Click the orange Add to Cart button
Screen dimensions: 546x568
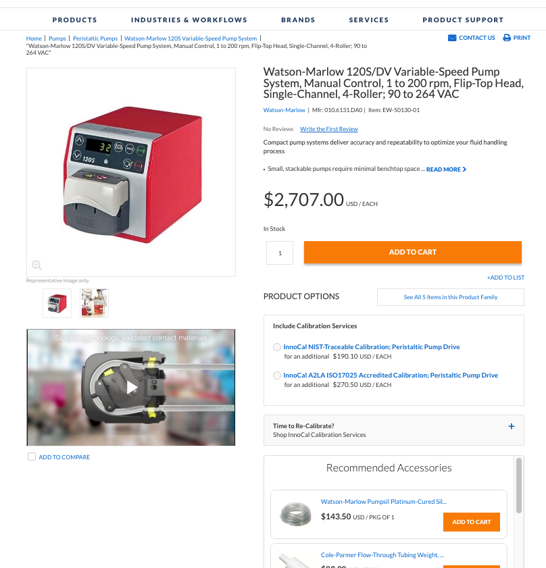tap(413, 252)
